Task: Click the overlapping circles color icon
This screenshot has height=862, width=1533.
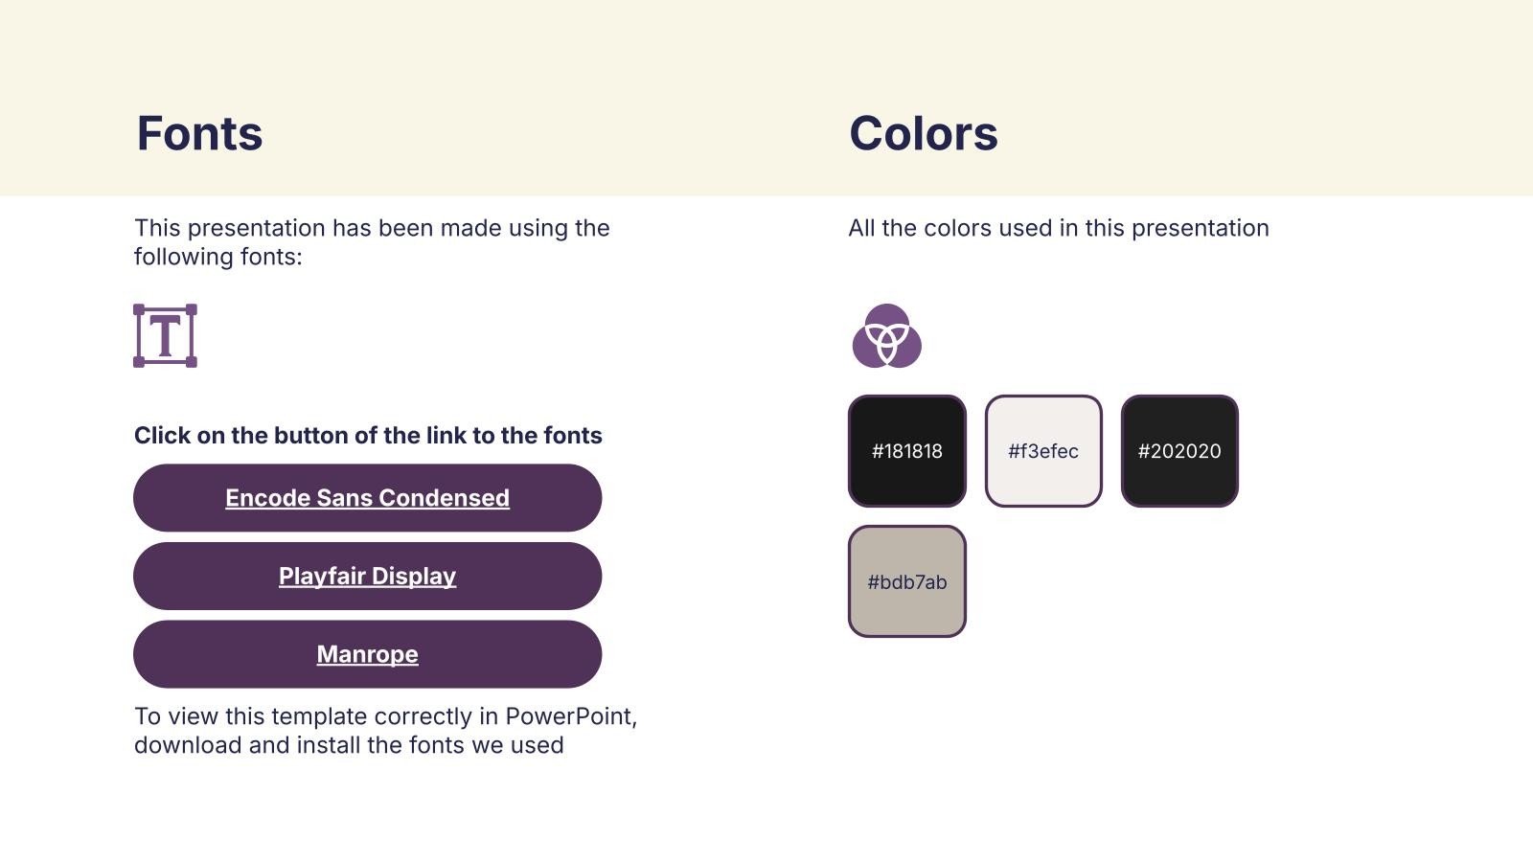Action: [x=886, y=336]
